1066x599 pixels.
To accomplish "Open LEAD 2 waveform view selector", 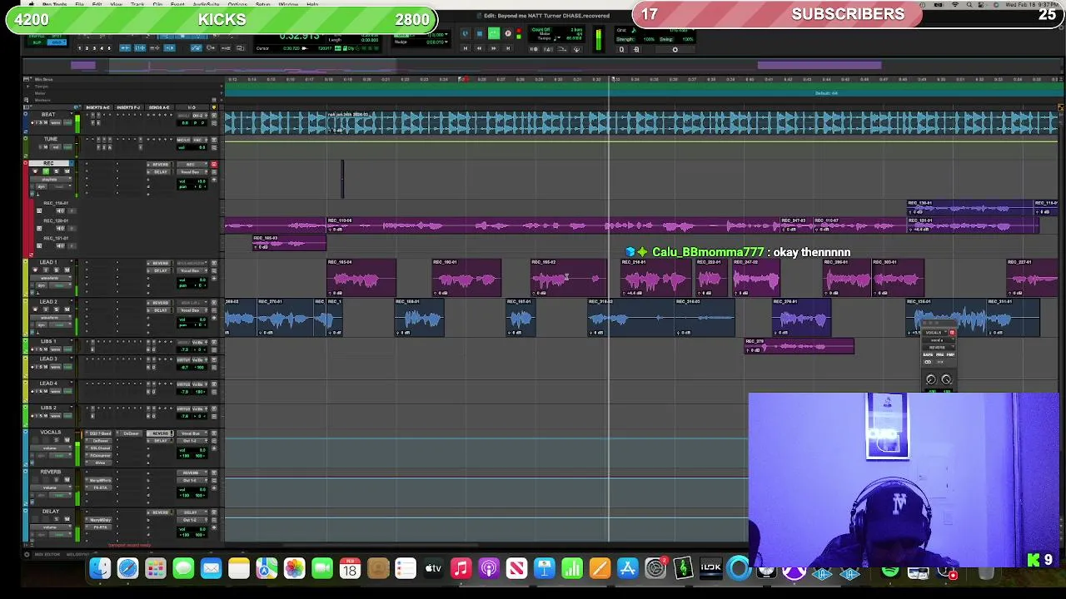I will click(x=51, y=318).
